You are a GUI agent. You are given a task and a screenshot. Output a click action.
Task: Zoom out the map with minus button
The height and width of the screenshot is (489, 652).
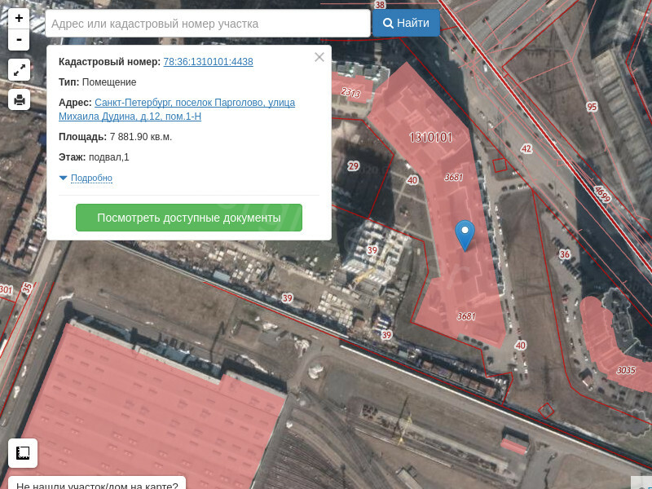pos(19,39)
